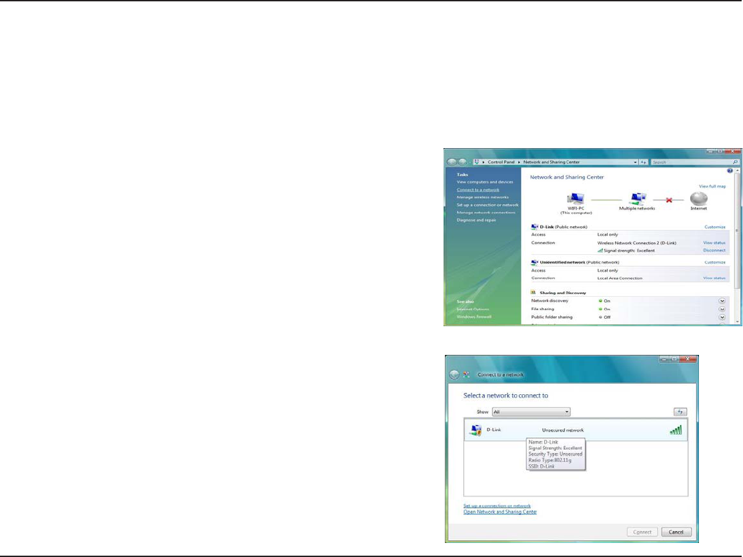Click 'Signal strength: Excellent' text
The height and width of the screenshot is (557, 743).
(629, 250)
